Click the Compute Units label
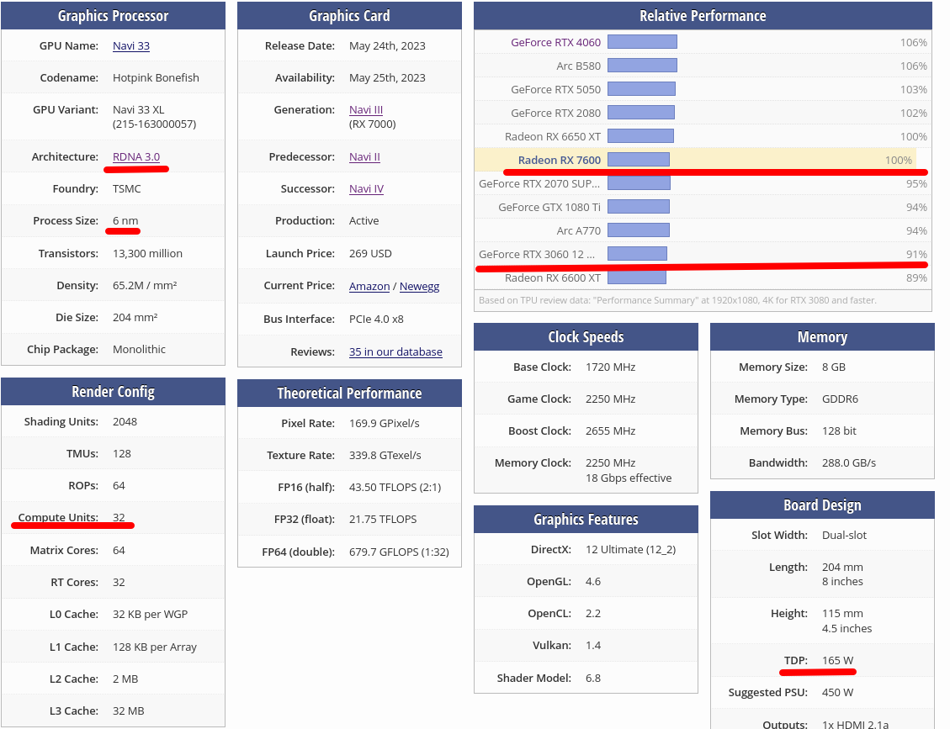This screenshot has height=729, width=950. pyautogui.click(x=58, y=518)
